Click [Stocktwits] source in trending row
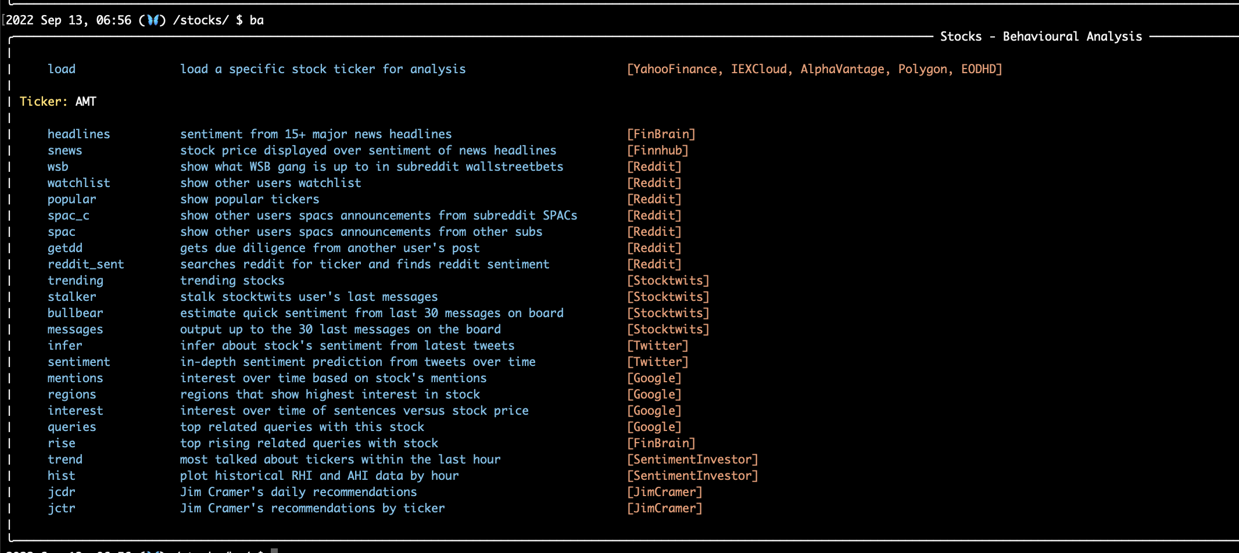Image resolution: width=1239 pixels, height=553 pixels. [668, 281]
